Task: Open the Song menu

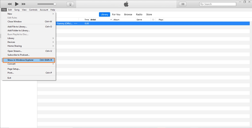Action: (x=17, y=10)
